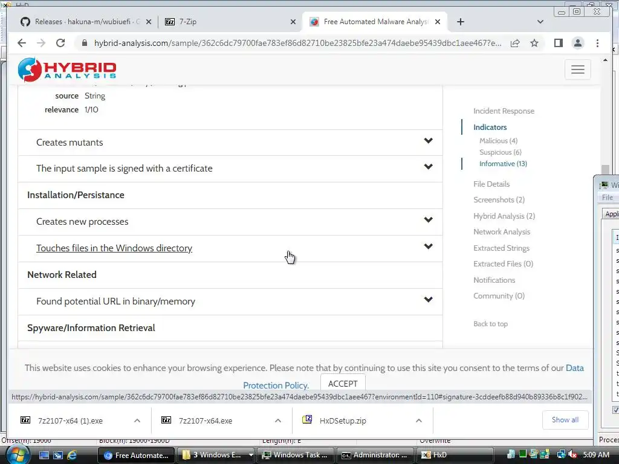The image size is (619, 464).
Task: Open the Windows Start orb
Action: pyautogui.click(x=17, y=454)
